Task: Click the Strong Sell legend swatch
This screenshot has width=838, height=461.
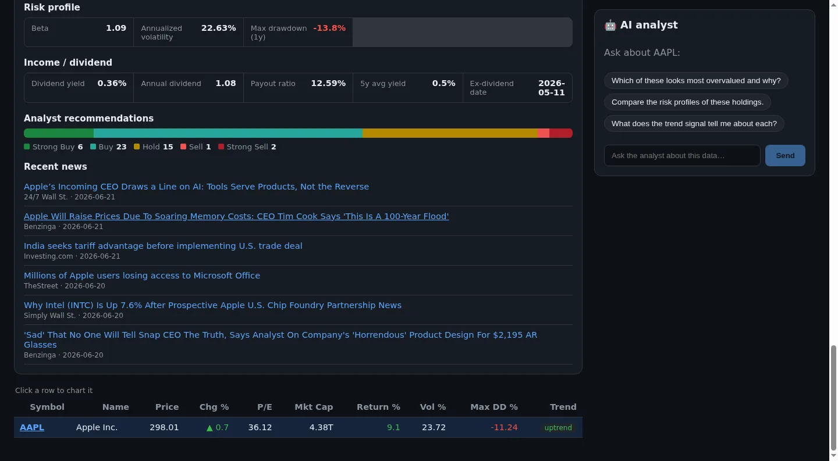Action: click(x=221, y=146)
